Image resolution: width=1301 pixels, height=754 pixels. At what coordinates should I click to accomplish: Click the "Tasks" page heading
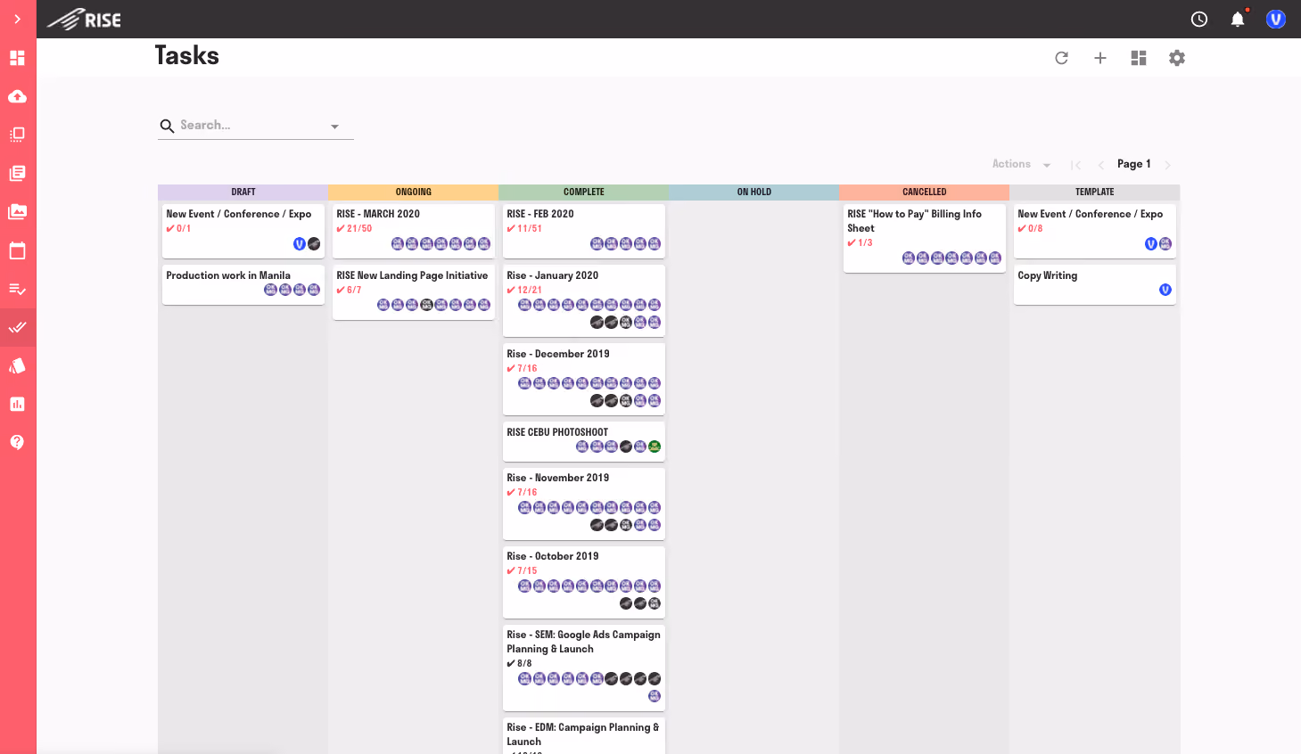click(x=186, y=55)
